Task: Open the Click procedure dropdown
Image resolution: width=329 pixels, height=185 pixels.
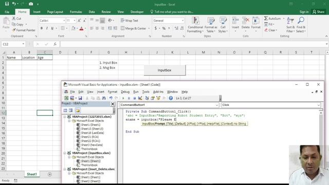Action: [319, 105]
